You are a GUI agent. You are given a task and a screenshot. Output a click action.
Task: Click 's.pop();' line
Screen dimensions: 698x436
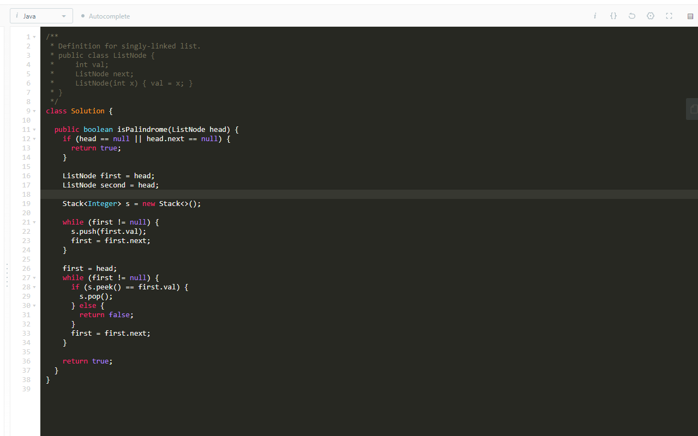pyautogui.click(x=96, y=296)
